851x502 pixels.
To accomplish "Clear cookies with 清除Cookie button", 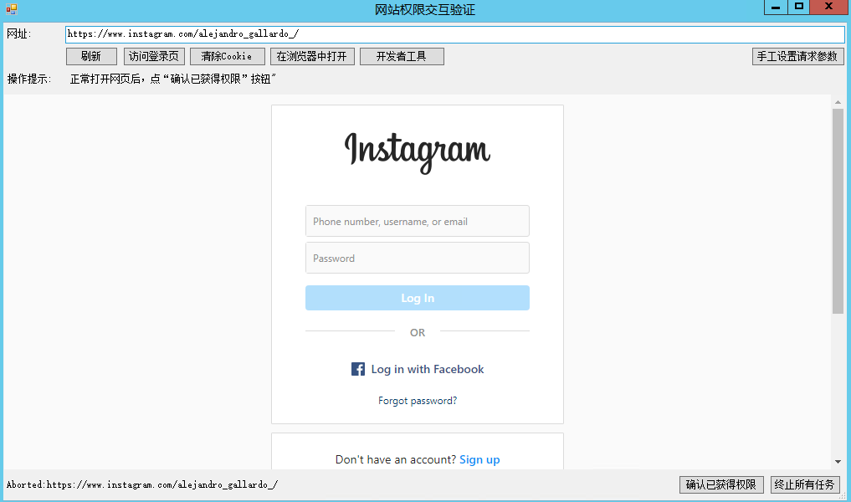I will tap(227, 56).
